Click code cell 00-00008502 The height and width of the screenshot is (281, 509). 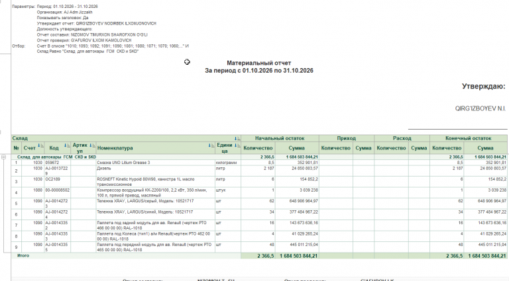coord(57,192)
